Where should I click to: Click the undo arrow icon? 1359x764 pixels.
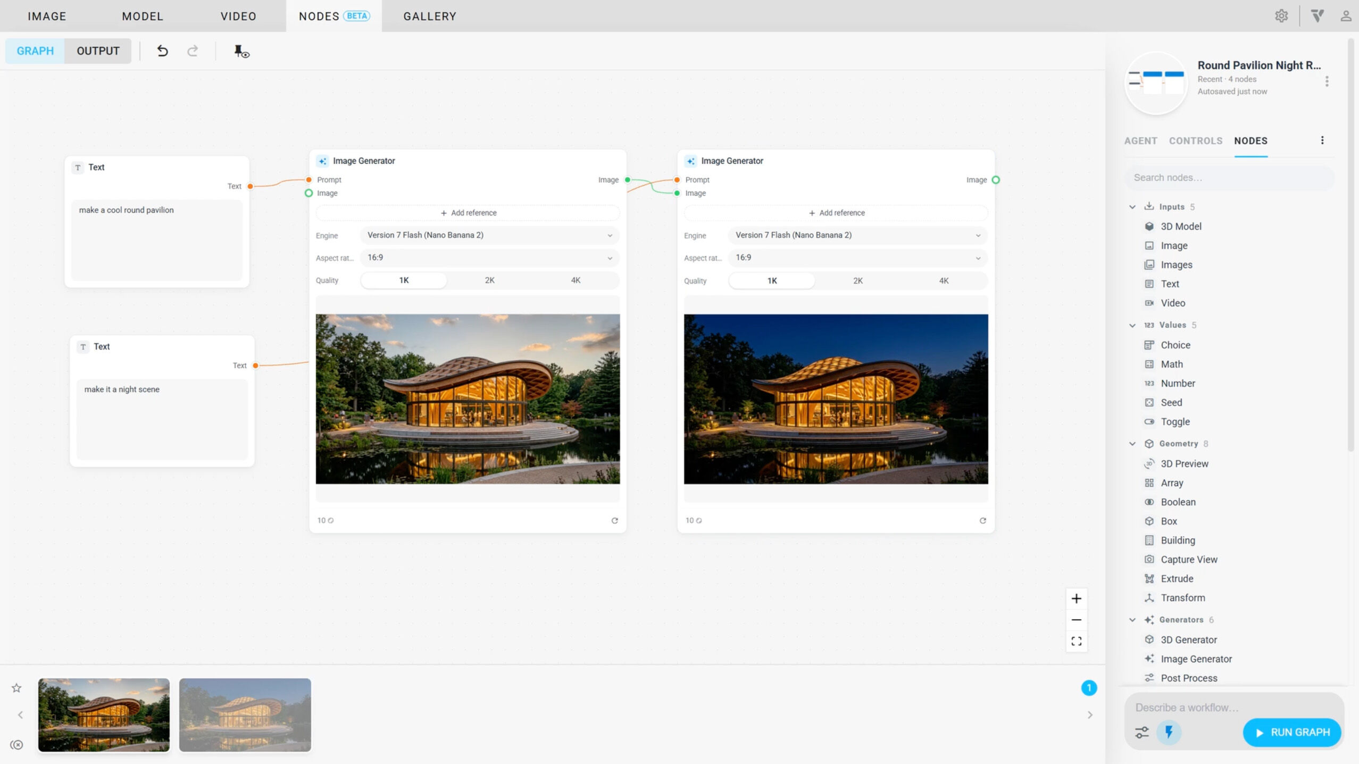point(162,51)
